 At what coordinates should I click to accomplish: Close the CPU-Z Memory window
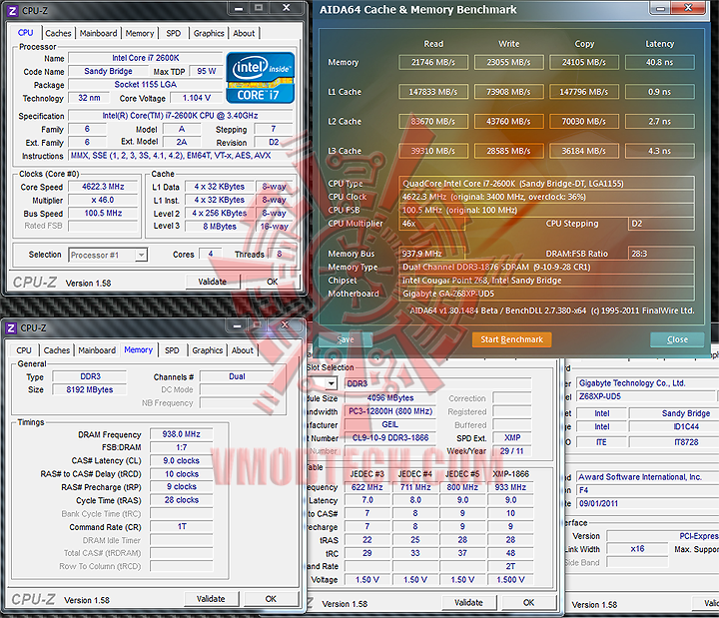coord(285,325)
